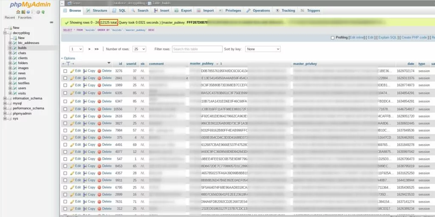This screenshot has height=217, width=435.
Task: Open the Sort by key dropdown
Action: (263, 49)
